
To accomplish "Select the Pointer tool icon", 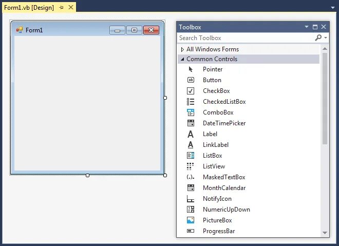I will coord(191,69).
